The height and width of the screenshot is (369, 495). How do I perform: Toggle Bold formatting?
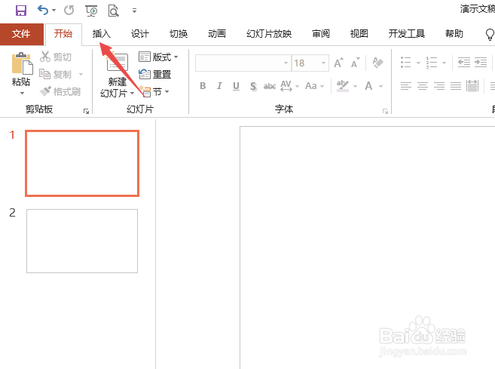pos(203,86)
